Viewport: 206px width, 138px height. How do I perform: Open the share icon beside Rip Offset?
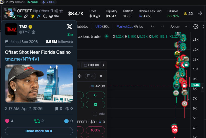[56, 11]
